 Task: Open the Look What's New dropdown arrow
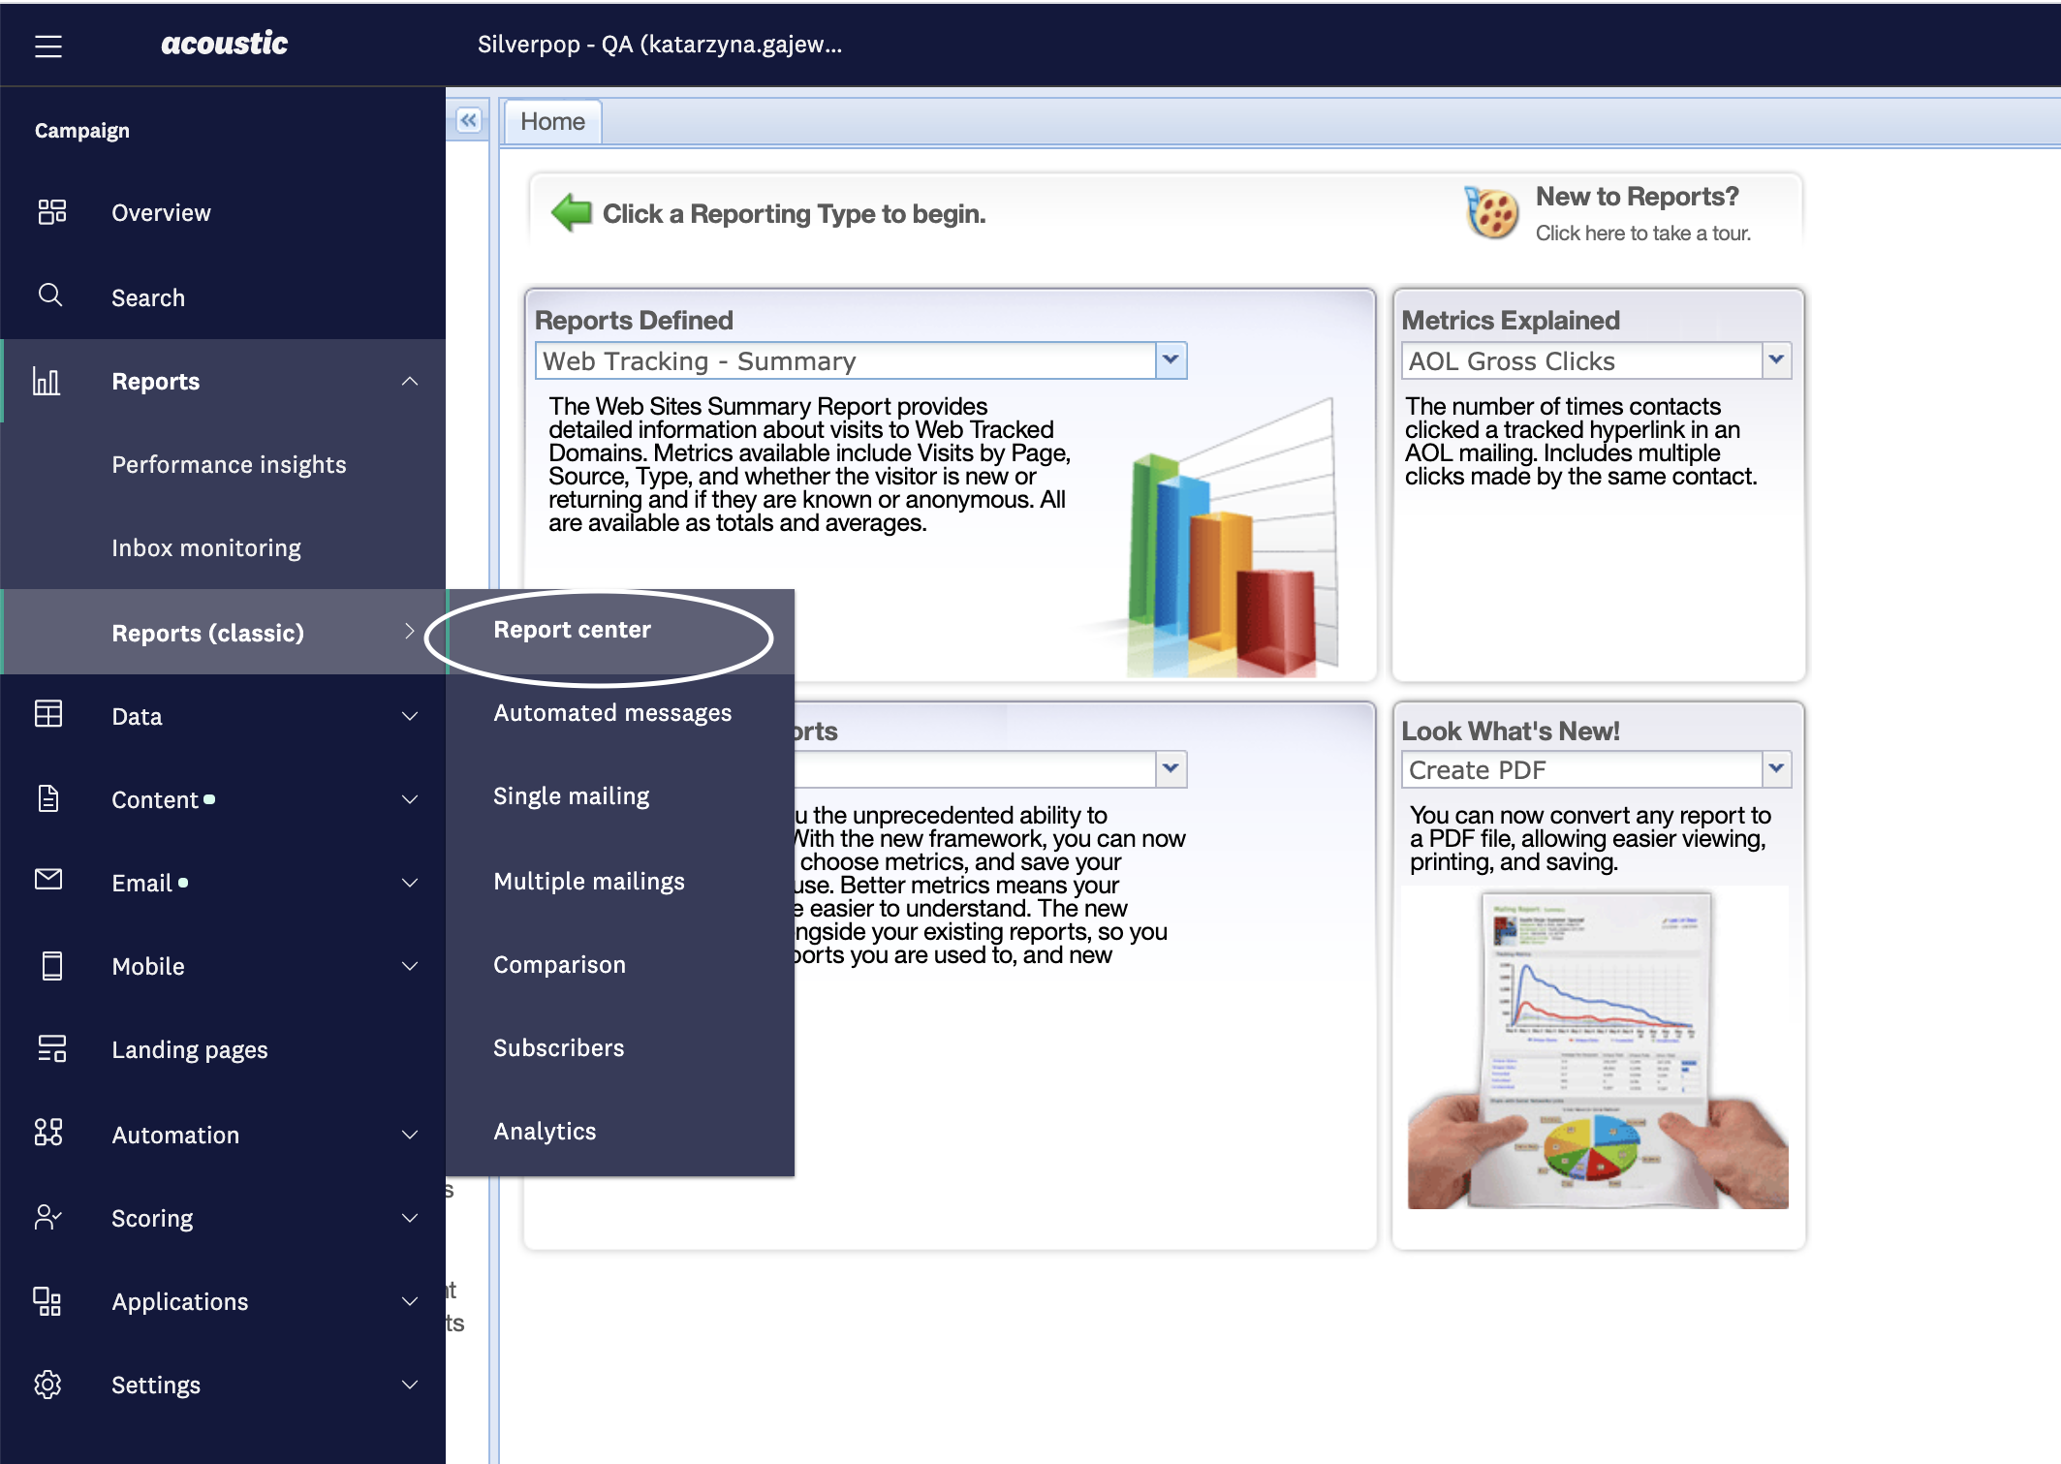1775,769
